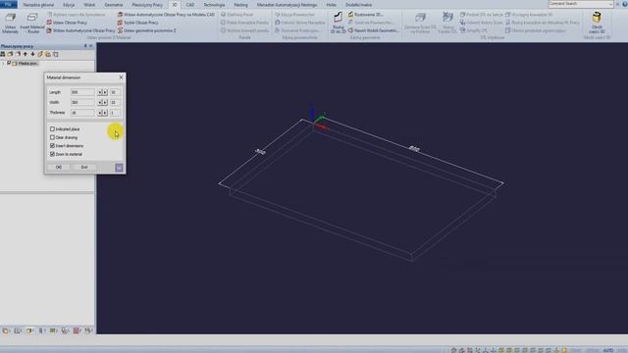Open the Geometria ribbon tab

pyautogui.click(x=114, y=5)
